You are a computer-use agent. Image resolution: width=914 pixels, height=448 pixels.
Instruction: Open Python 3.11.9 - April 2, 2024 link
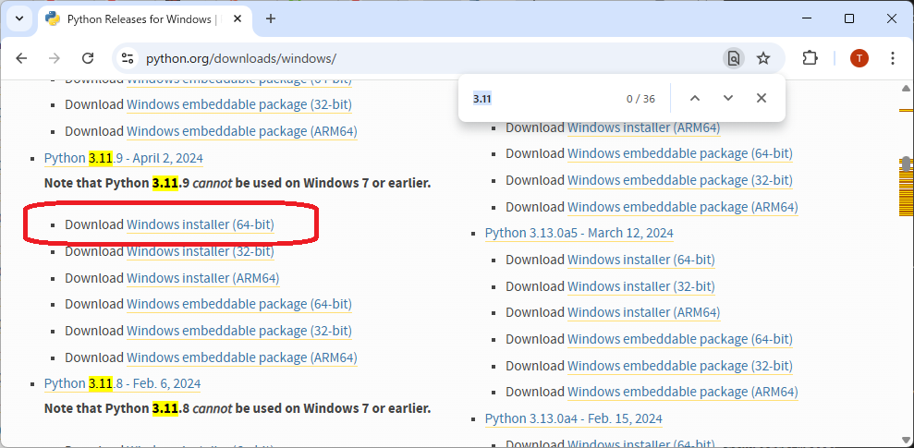[124, 158]
